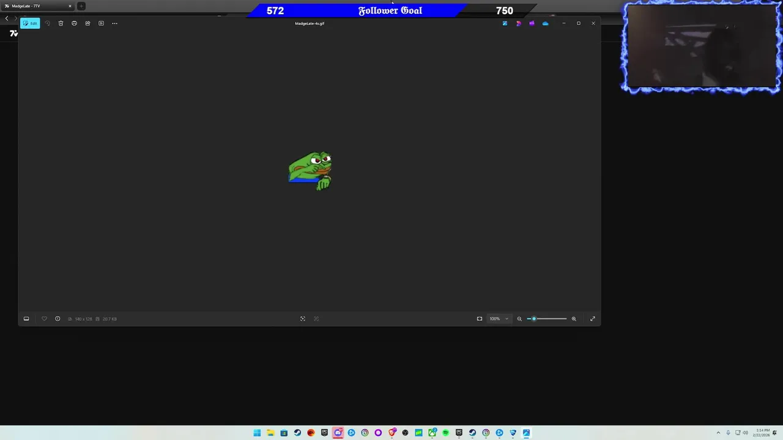Expand the system tray hidden icons chevron
Viewport: 783px width, 440px height.
(x=718, y=433)
